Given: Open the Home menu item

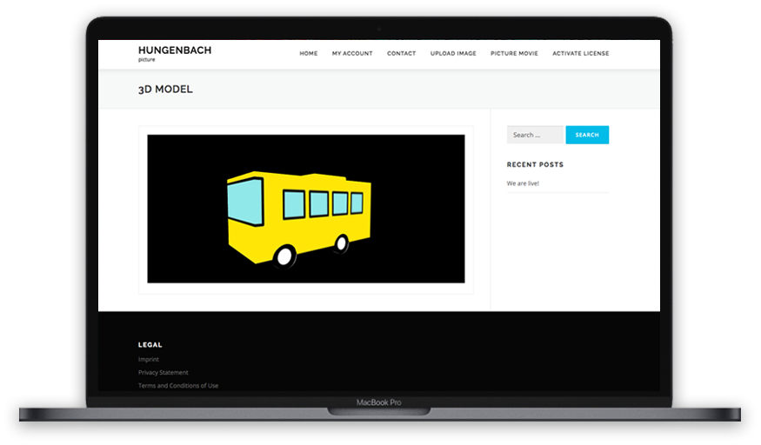Looking at the screenshot, I should pyautogui.click(x=308, y=53).
